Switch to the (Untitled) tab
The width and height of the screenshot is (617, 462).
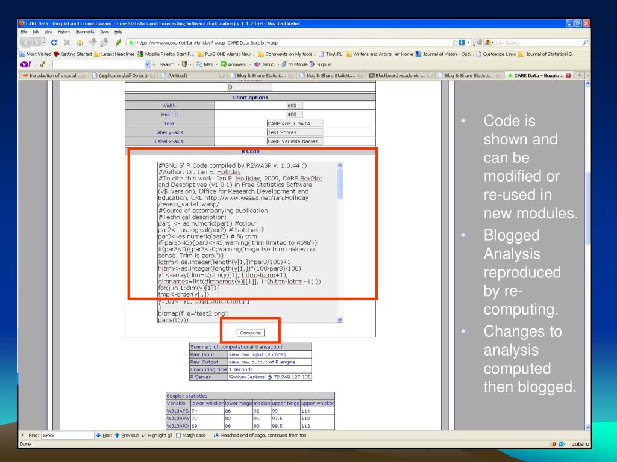193,75
